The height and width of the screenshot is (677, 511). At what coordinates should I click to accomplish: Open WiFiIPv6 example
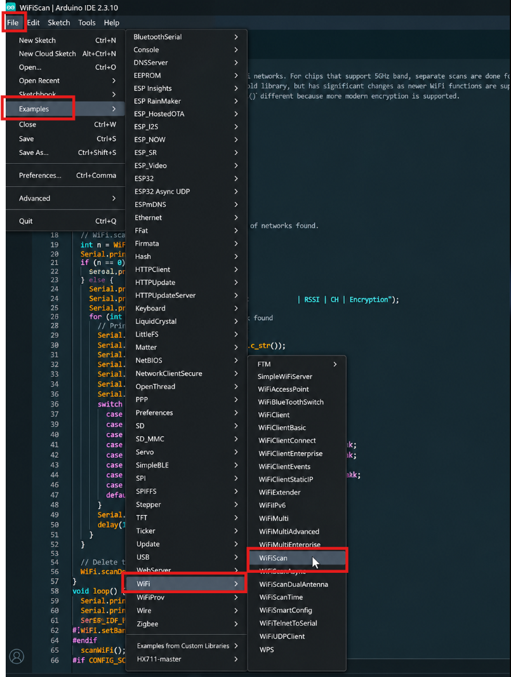[297, 505]
